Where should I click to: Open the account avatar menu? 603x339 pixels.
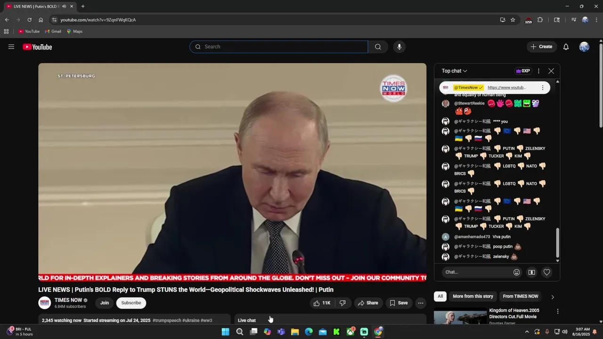point(584,47)
